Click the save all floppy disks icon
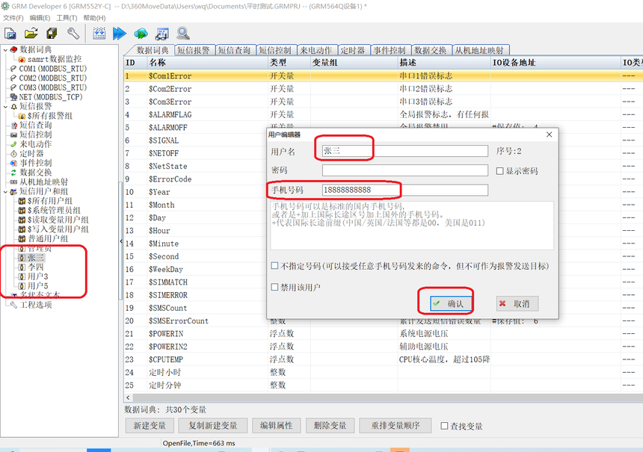 pos(52,34)
